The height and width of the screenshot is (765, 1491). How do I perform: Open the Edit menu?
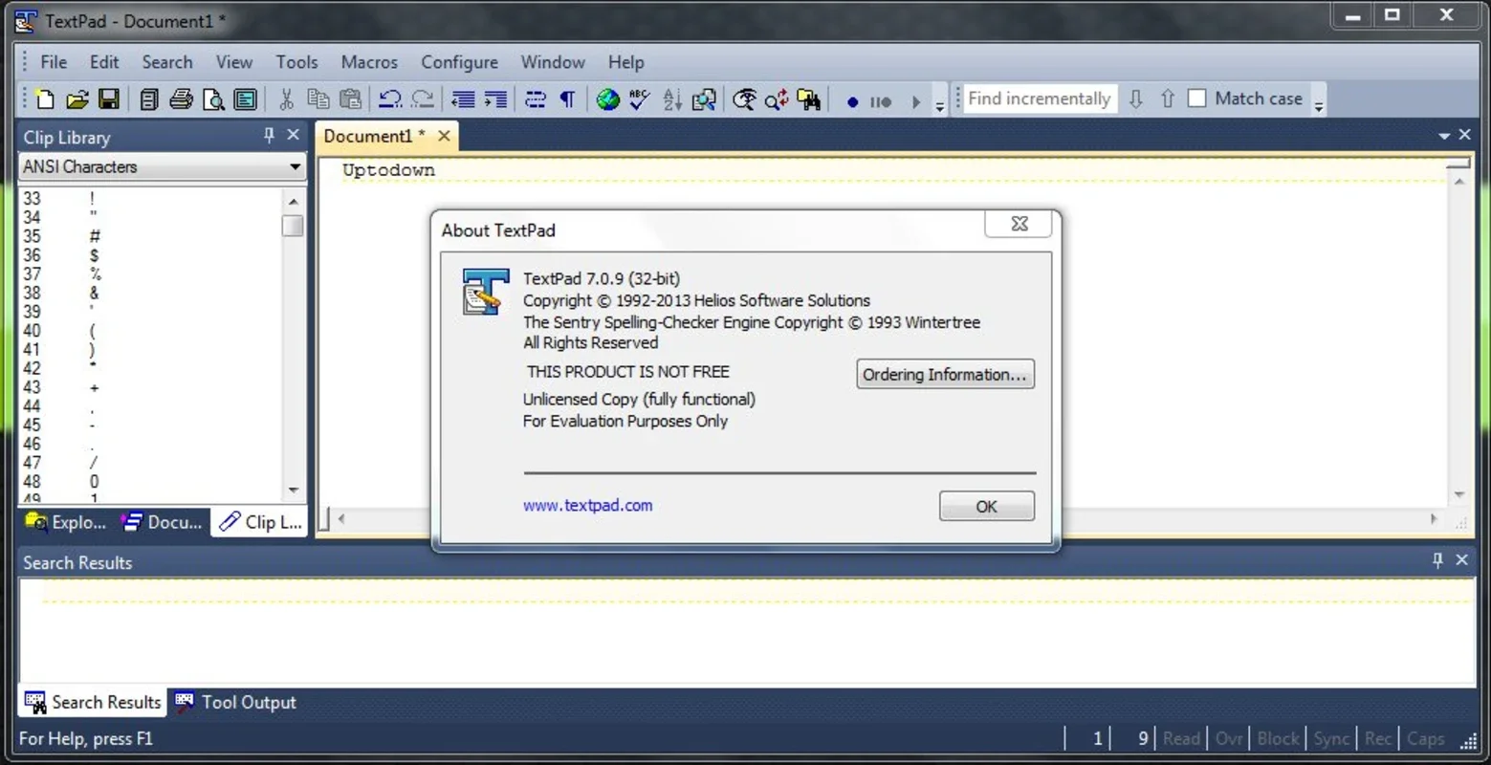[104, 62]
